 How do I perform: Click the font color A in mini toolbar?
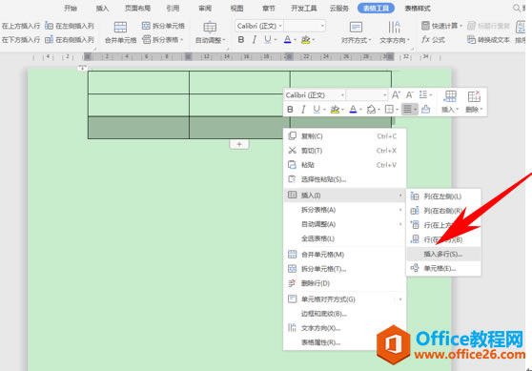(353, 110)
